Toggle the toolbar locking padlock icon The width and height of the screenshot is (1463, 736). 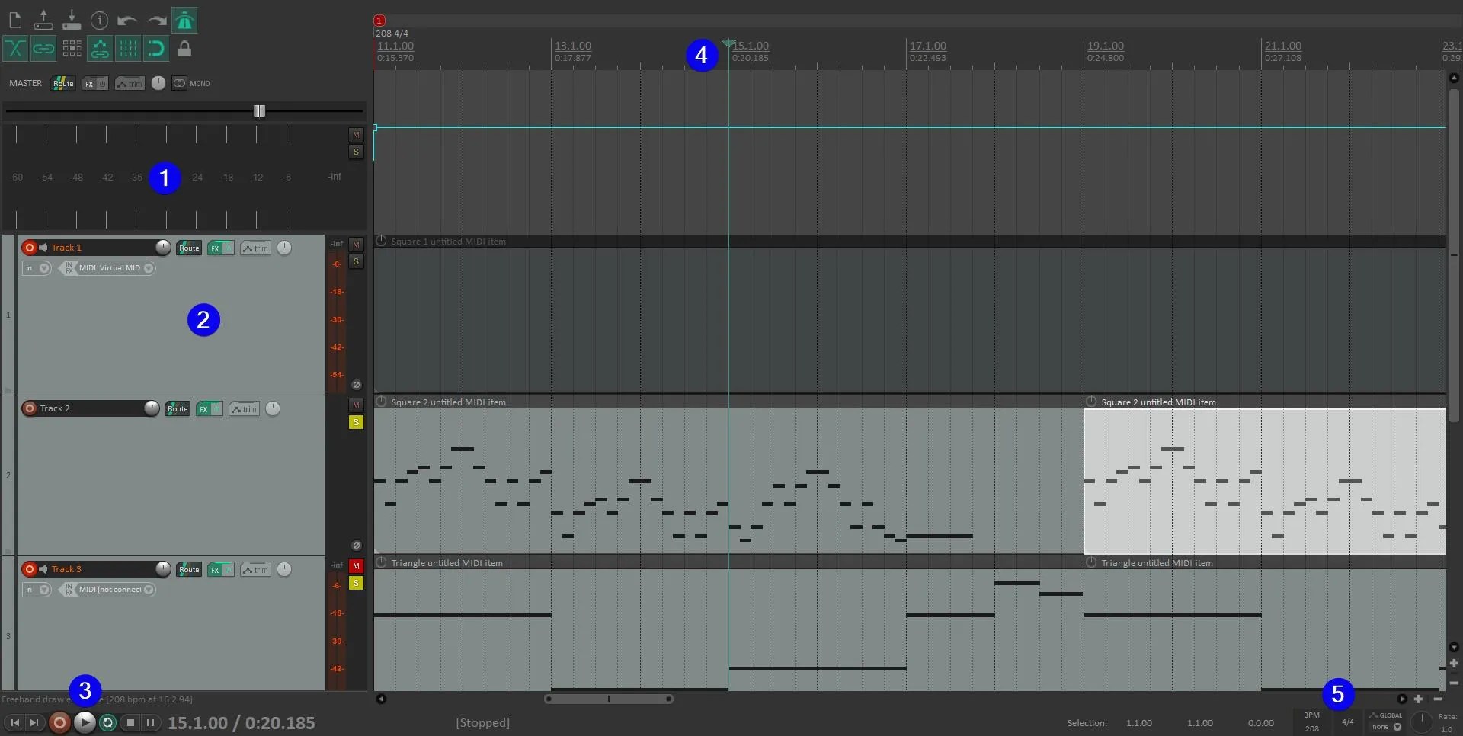tap(184, 48)
